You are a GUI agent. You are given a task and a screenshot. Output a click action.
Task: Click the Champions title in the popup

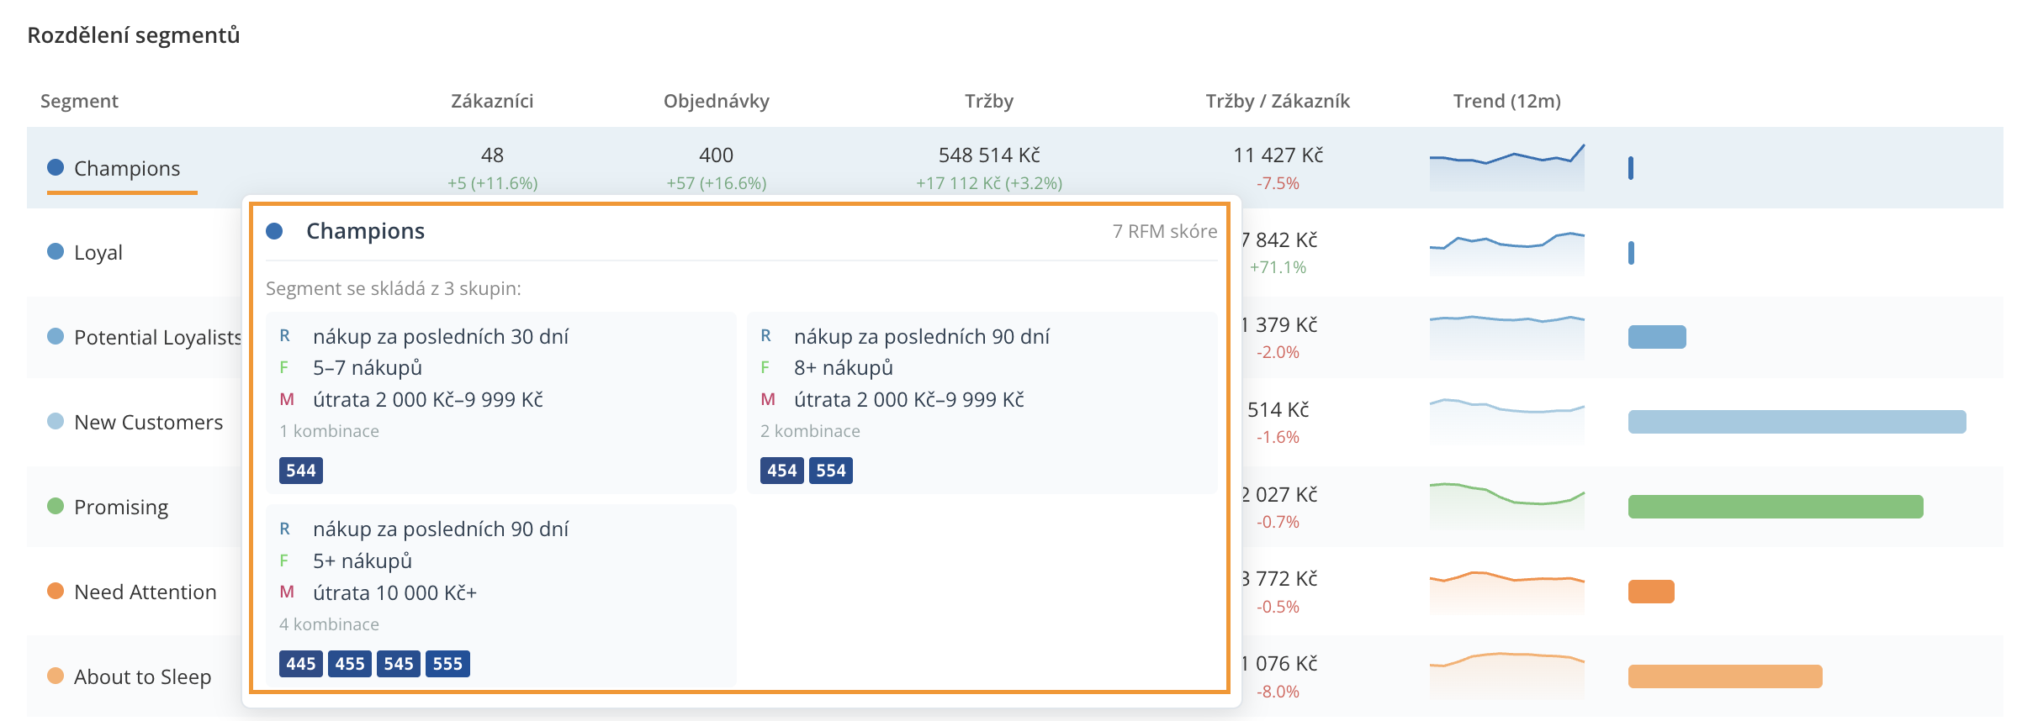[x=365, y=231]
